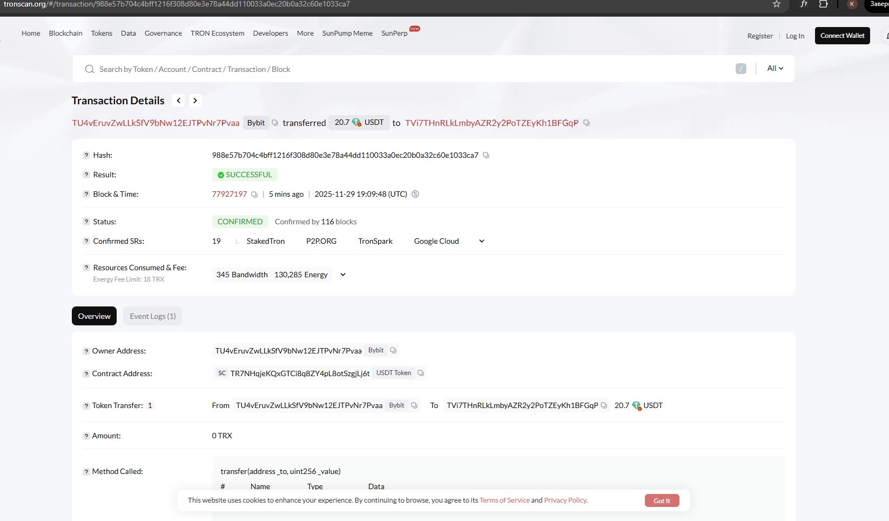Open the Tokens menu
Screen dimensions: 889x521
click(102, 33)
